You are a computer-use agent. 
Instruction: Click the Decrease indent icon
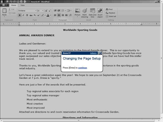[x=55, y=11]
